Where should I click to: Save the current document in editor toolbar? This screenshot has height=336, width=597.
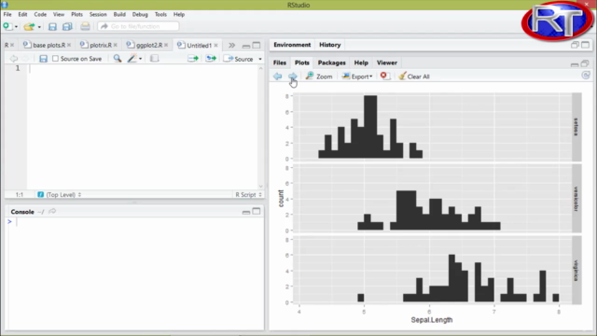coord(43,59)
